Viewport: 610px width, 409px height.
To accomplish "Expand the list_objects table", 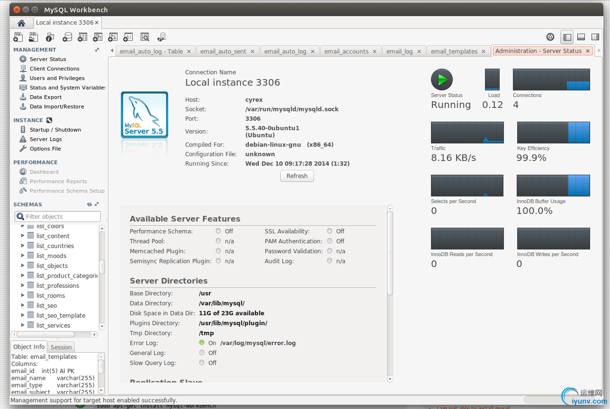I will click(x=22, y=266).
